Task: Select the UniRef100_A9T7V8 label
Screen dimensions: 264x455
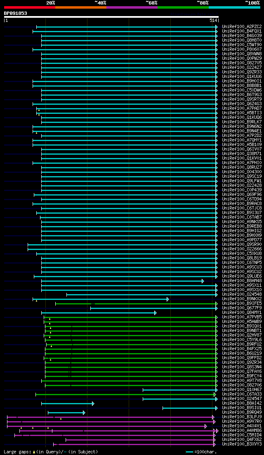Action: tap(242, 381)
